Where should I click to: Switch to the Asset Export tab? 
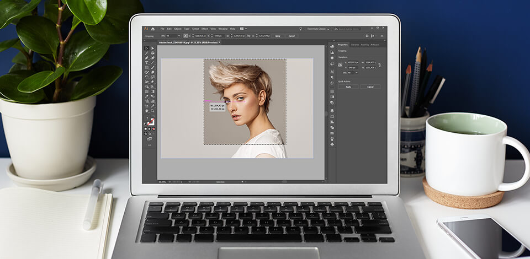tap(365, 45)
